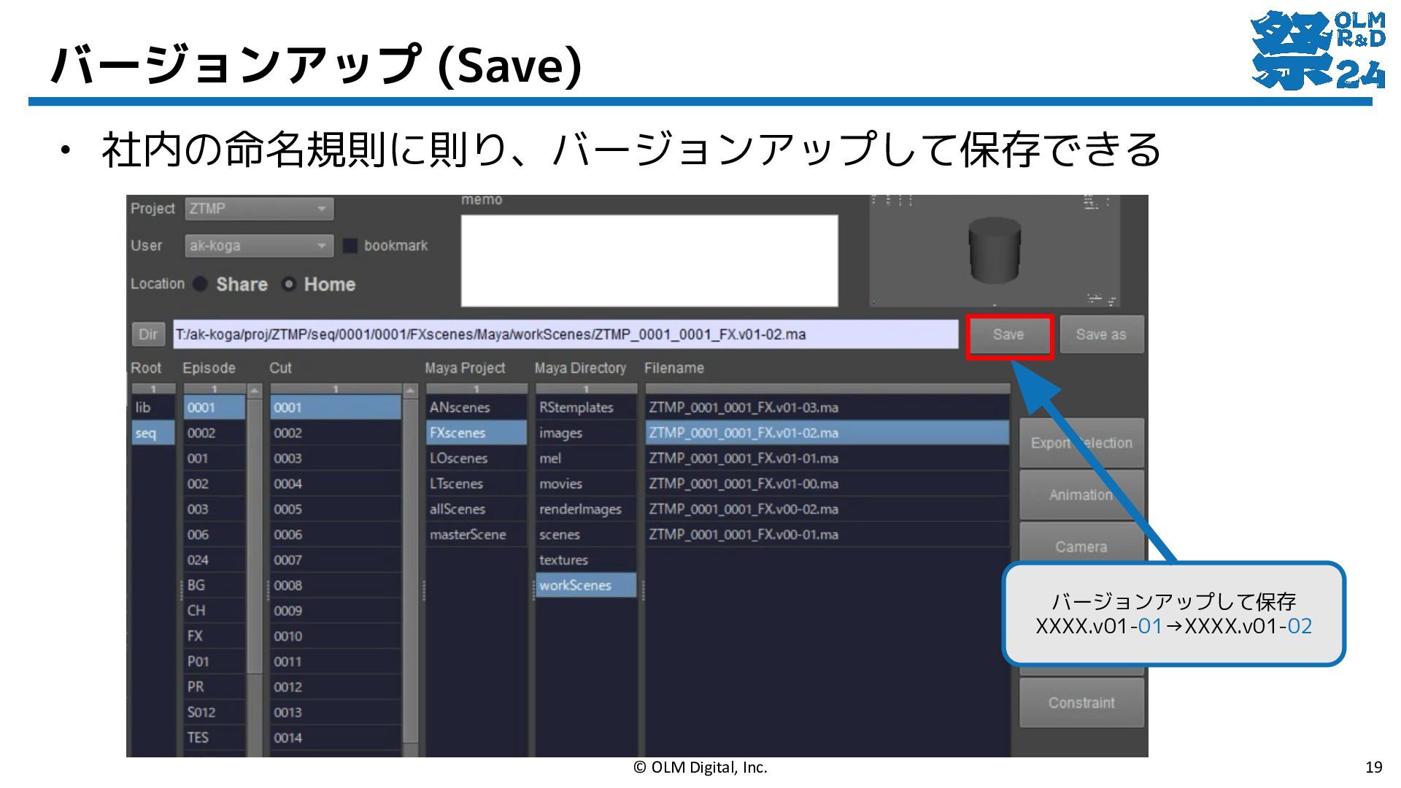Click inside the memo text area

click(x=649, y=260)
